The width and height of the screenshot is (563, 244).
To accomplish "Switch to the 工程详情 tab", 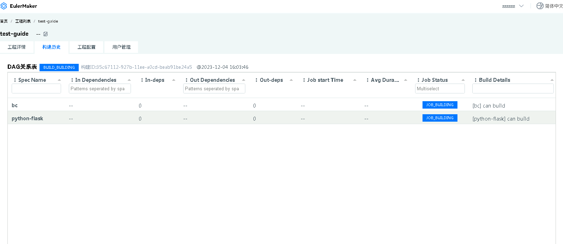I will (17, 47).
